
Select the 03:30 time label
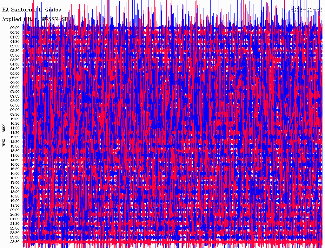coord(15,60)
